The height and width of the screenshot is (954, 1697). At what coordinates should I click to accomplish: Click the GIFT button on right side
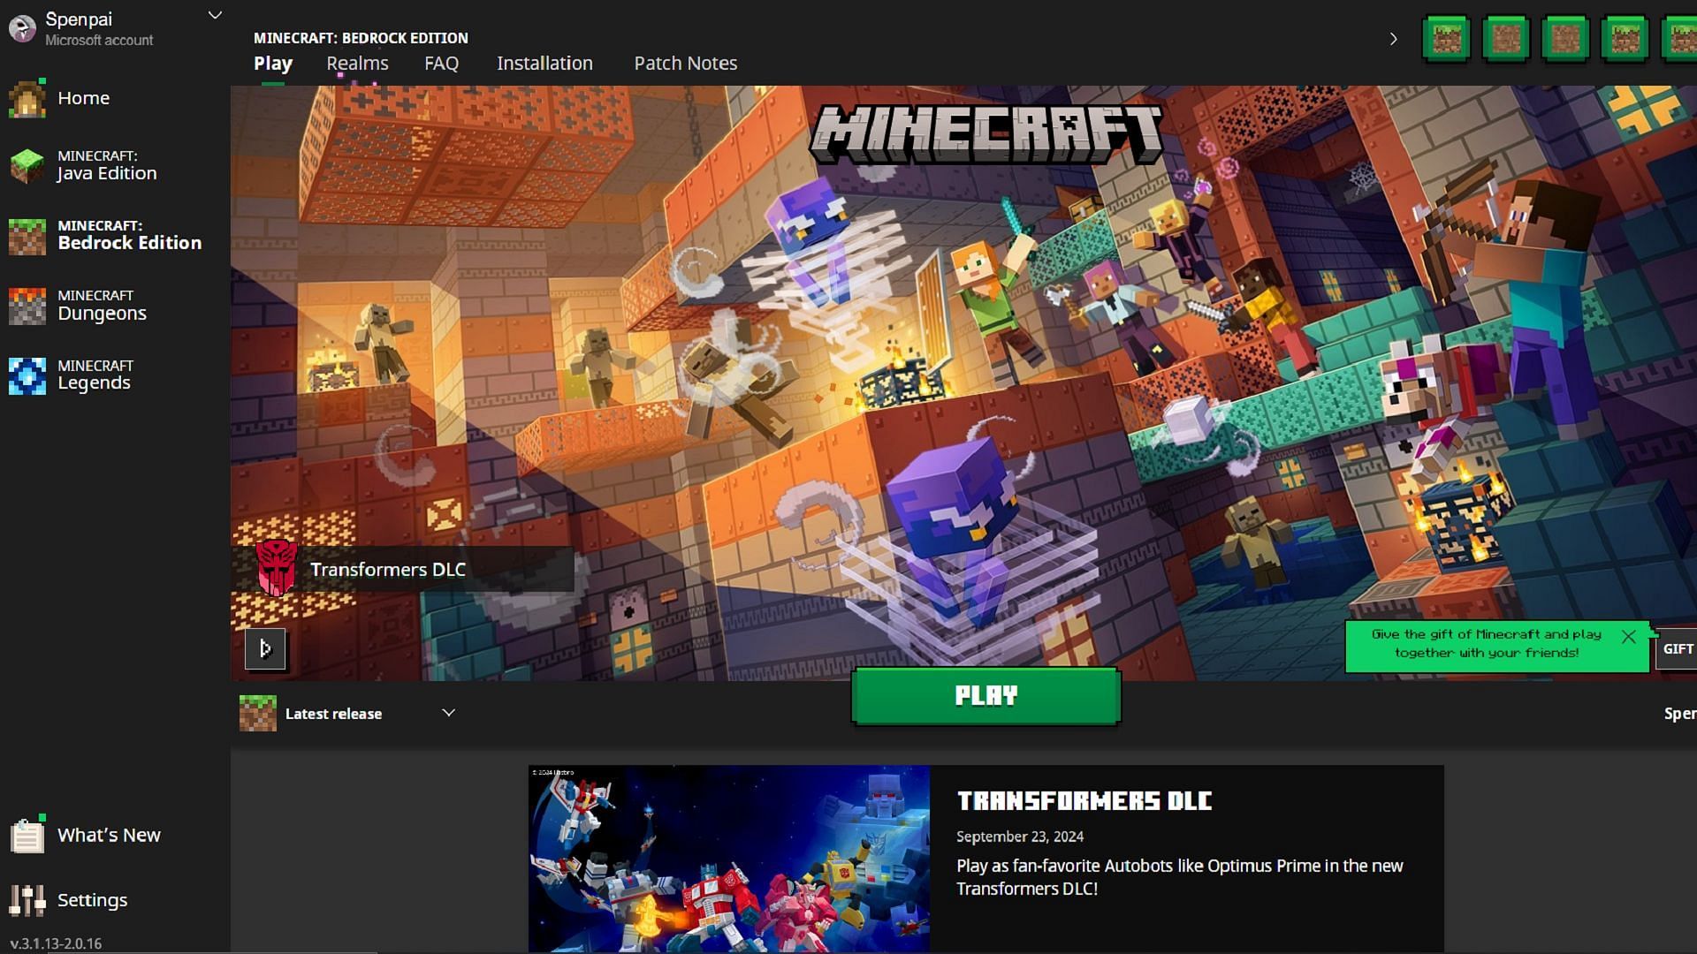coord(1681,649)
